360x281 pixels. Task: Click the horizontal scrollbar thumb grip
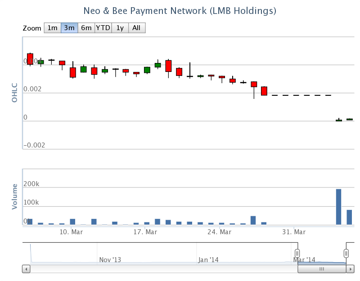[x=322, y=269]
